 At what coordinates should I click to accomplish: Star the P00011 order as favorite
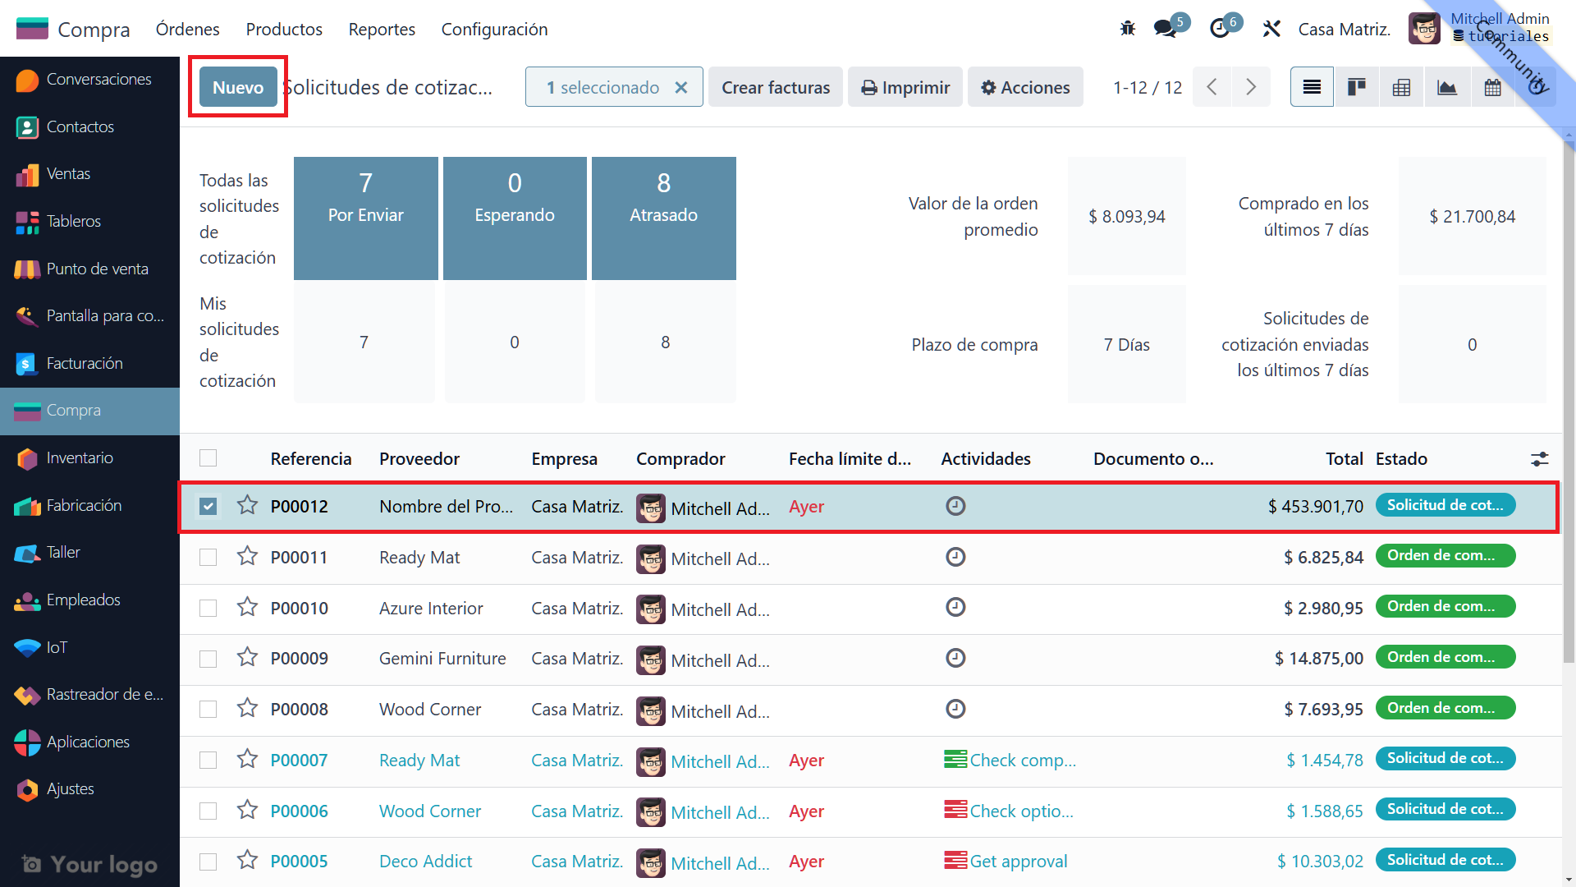[247, 557]
